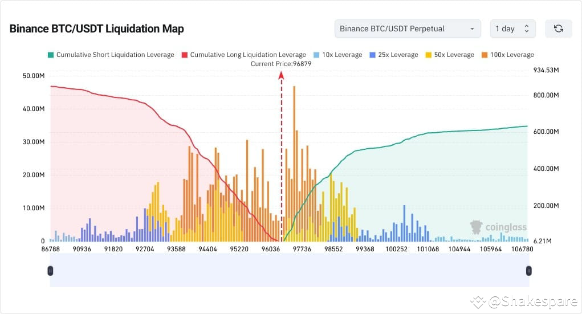The image size is (582, 314).
Task: Click the tallest orange bar near 97736
Action: [x=294, y=164]
